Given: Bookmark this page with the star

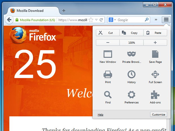Looking at the screenshot, I should tap(91, 20).
